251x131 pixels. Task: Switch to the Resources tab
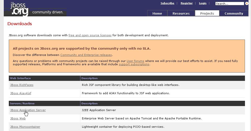click(181, 13)
